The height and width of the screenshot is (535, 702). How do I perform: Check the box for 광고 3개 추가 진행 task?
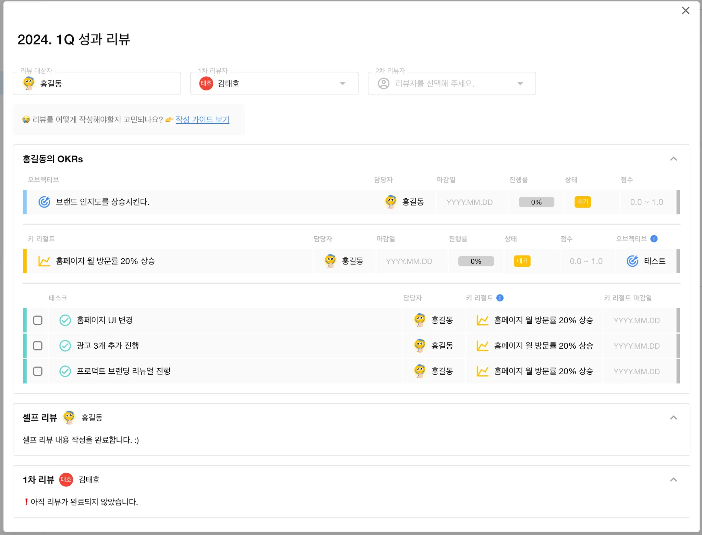[38, 346]
